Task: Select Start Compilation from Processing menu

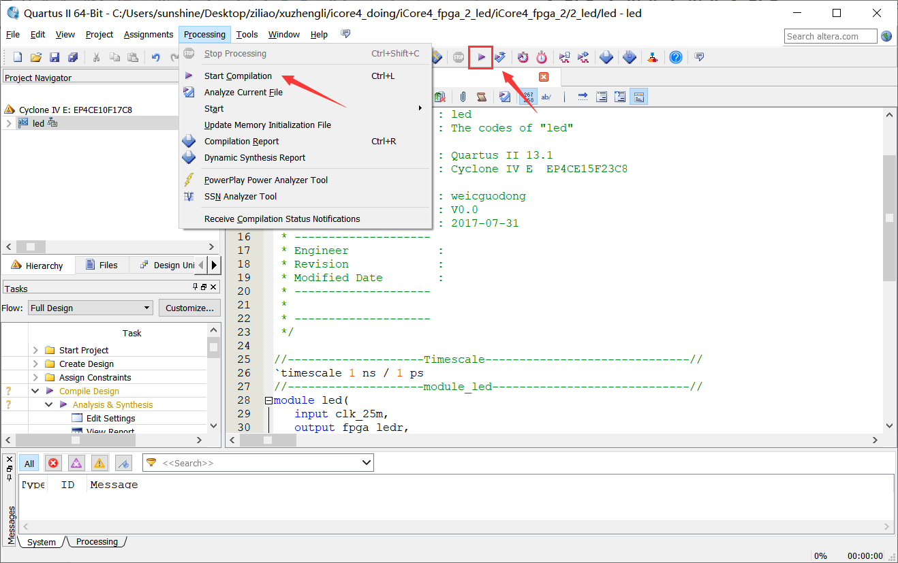Action: (x=238, y=76)
